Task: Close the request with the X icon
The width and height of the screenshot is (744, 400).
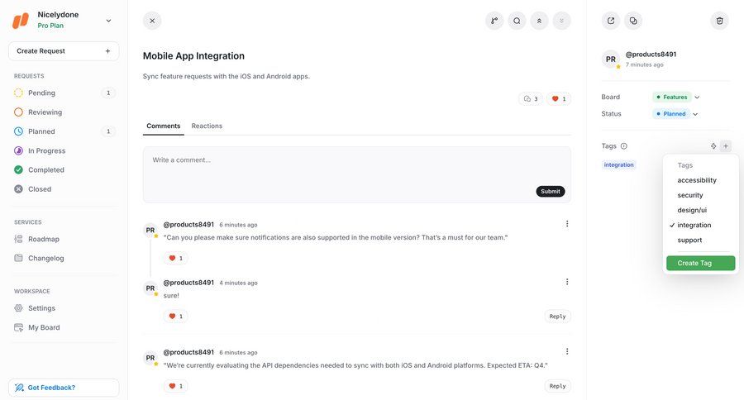Action: 152,21
